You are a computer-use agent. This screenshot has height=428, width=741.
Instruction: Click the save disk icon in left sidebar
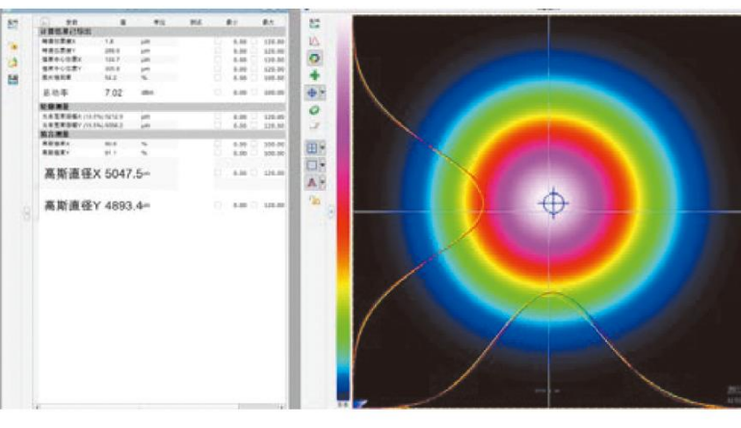click(13, 80)
